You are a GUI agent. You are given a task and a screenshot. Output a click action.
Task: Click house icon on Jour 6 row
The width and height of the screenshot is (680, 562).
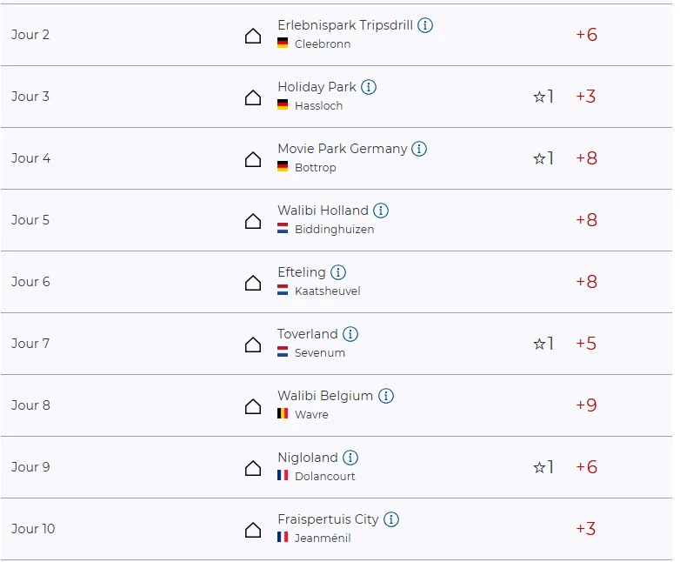coord(253,283)
